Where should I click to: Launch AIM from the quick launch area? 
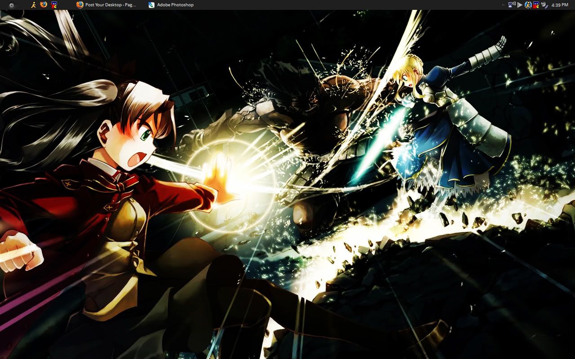pos(33,5)
